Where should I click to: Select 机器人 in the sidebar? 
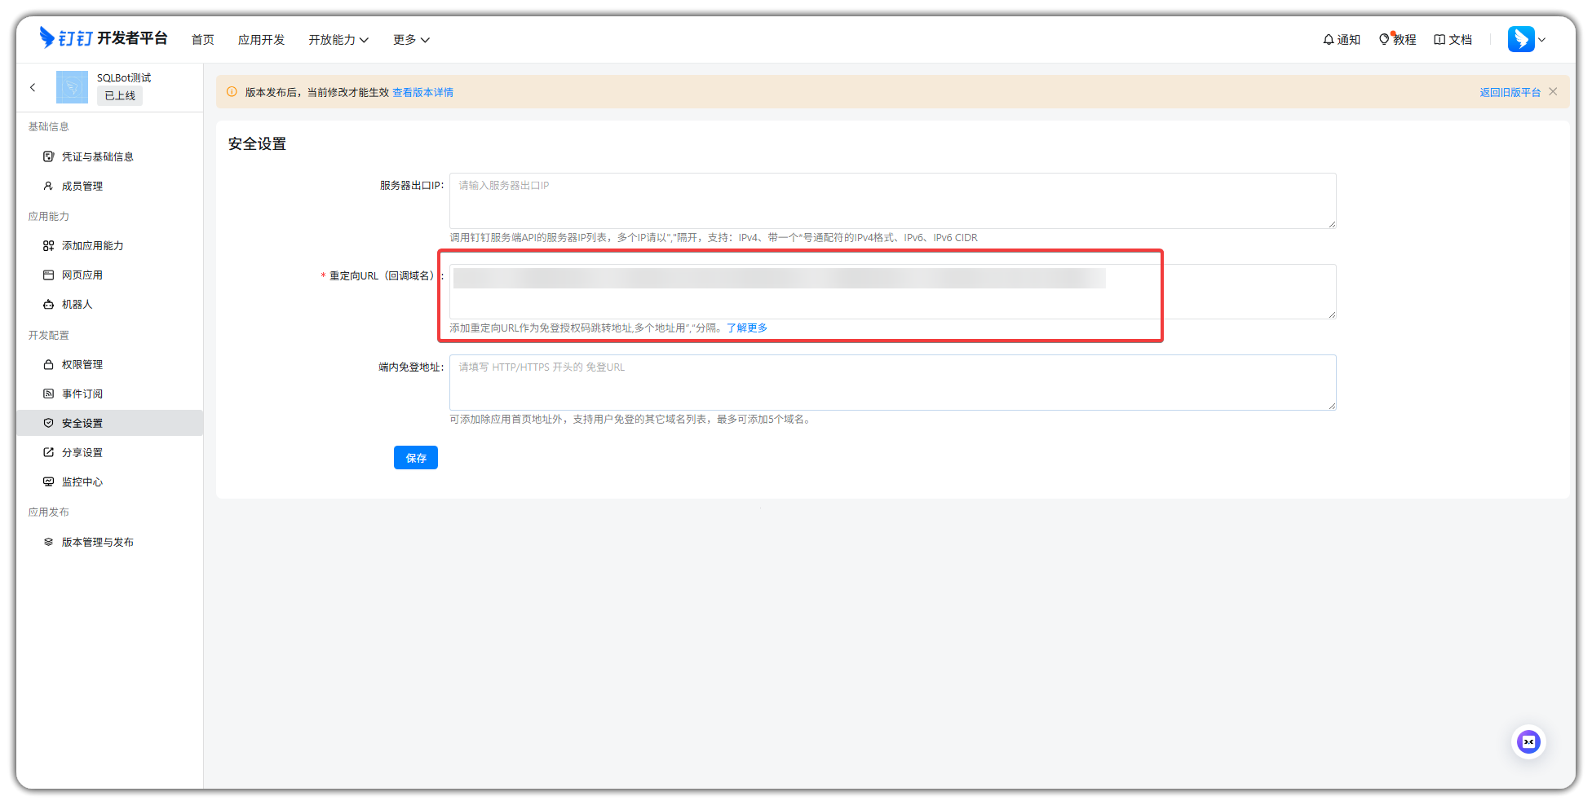coord(77,304)
